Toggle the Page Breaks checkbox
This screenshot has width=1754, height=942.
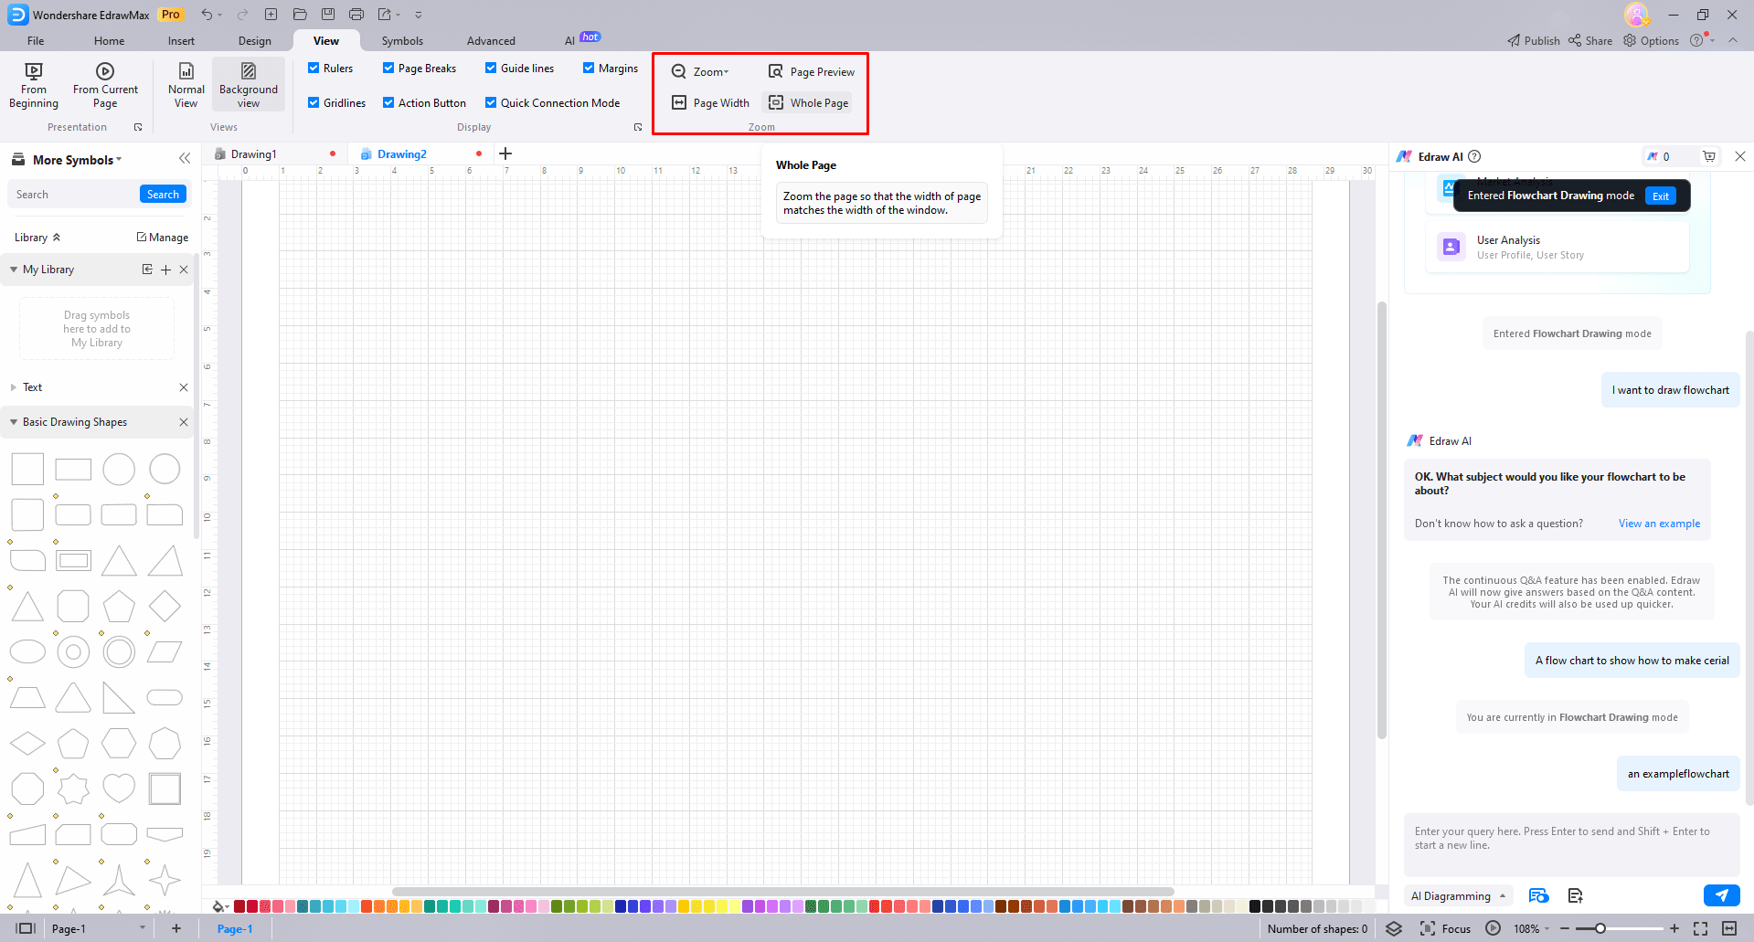tap(388, 69)
